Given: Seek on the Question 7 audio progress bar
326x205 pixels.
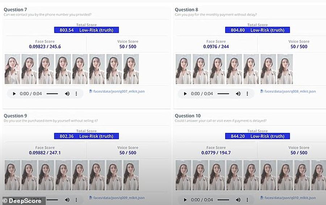Looking at the screenshot, I should click(x=52, y=94).
